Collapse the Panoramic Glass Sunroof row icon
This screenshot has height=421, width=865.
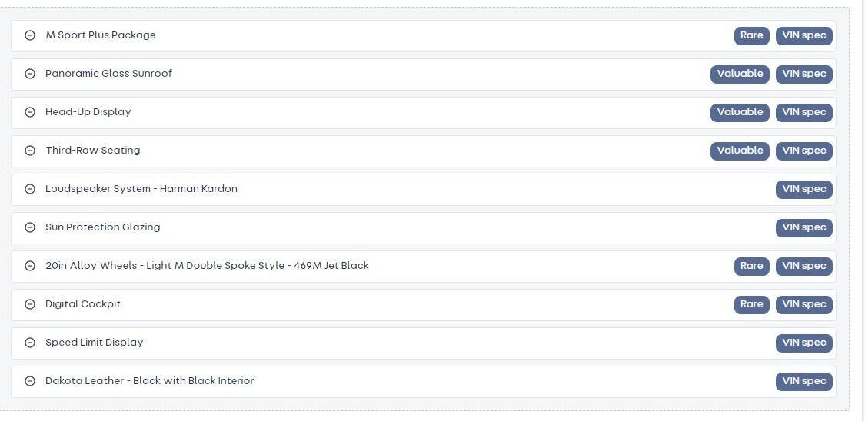(x=30, y=74)
